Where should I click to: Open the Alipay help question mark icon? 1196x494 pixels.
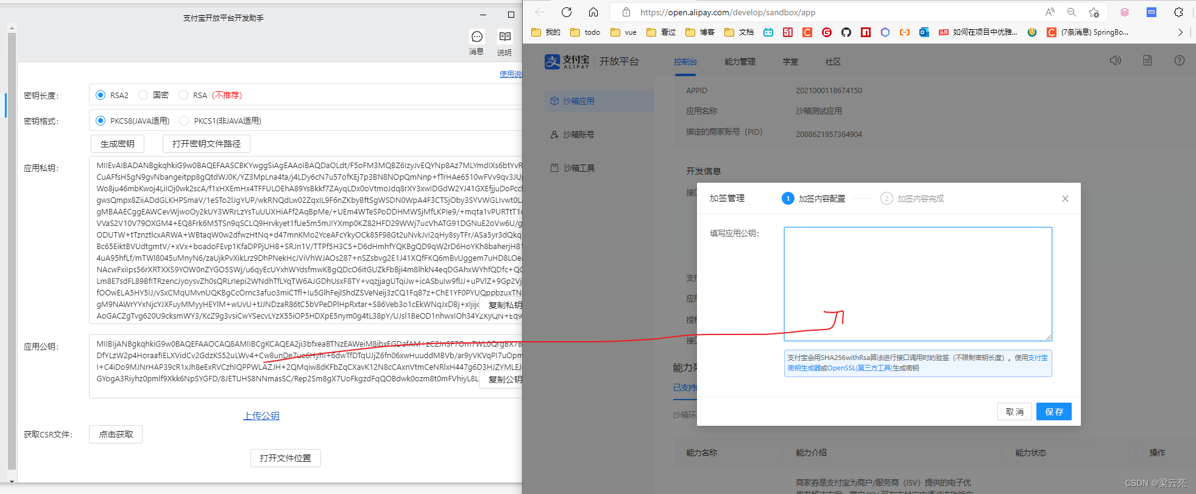coord(1180,60)
